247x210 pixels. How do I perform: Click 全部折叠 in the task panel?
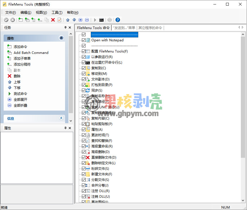click(x=20, y=106)
